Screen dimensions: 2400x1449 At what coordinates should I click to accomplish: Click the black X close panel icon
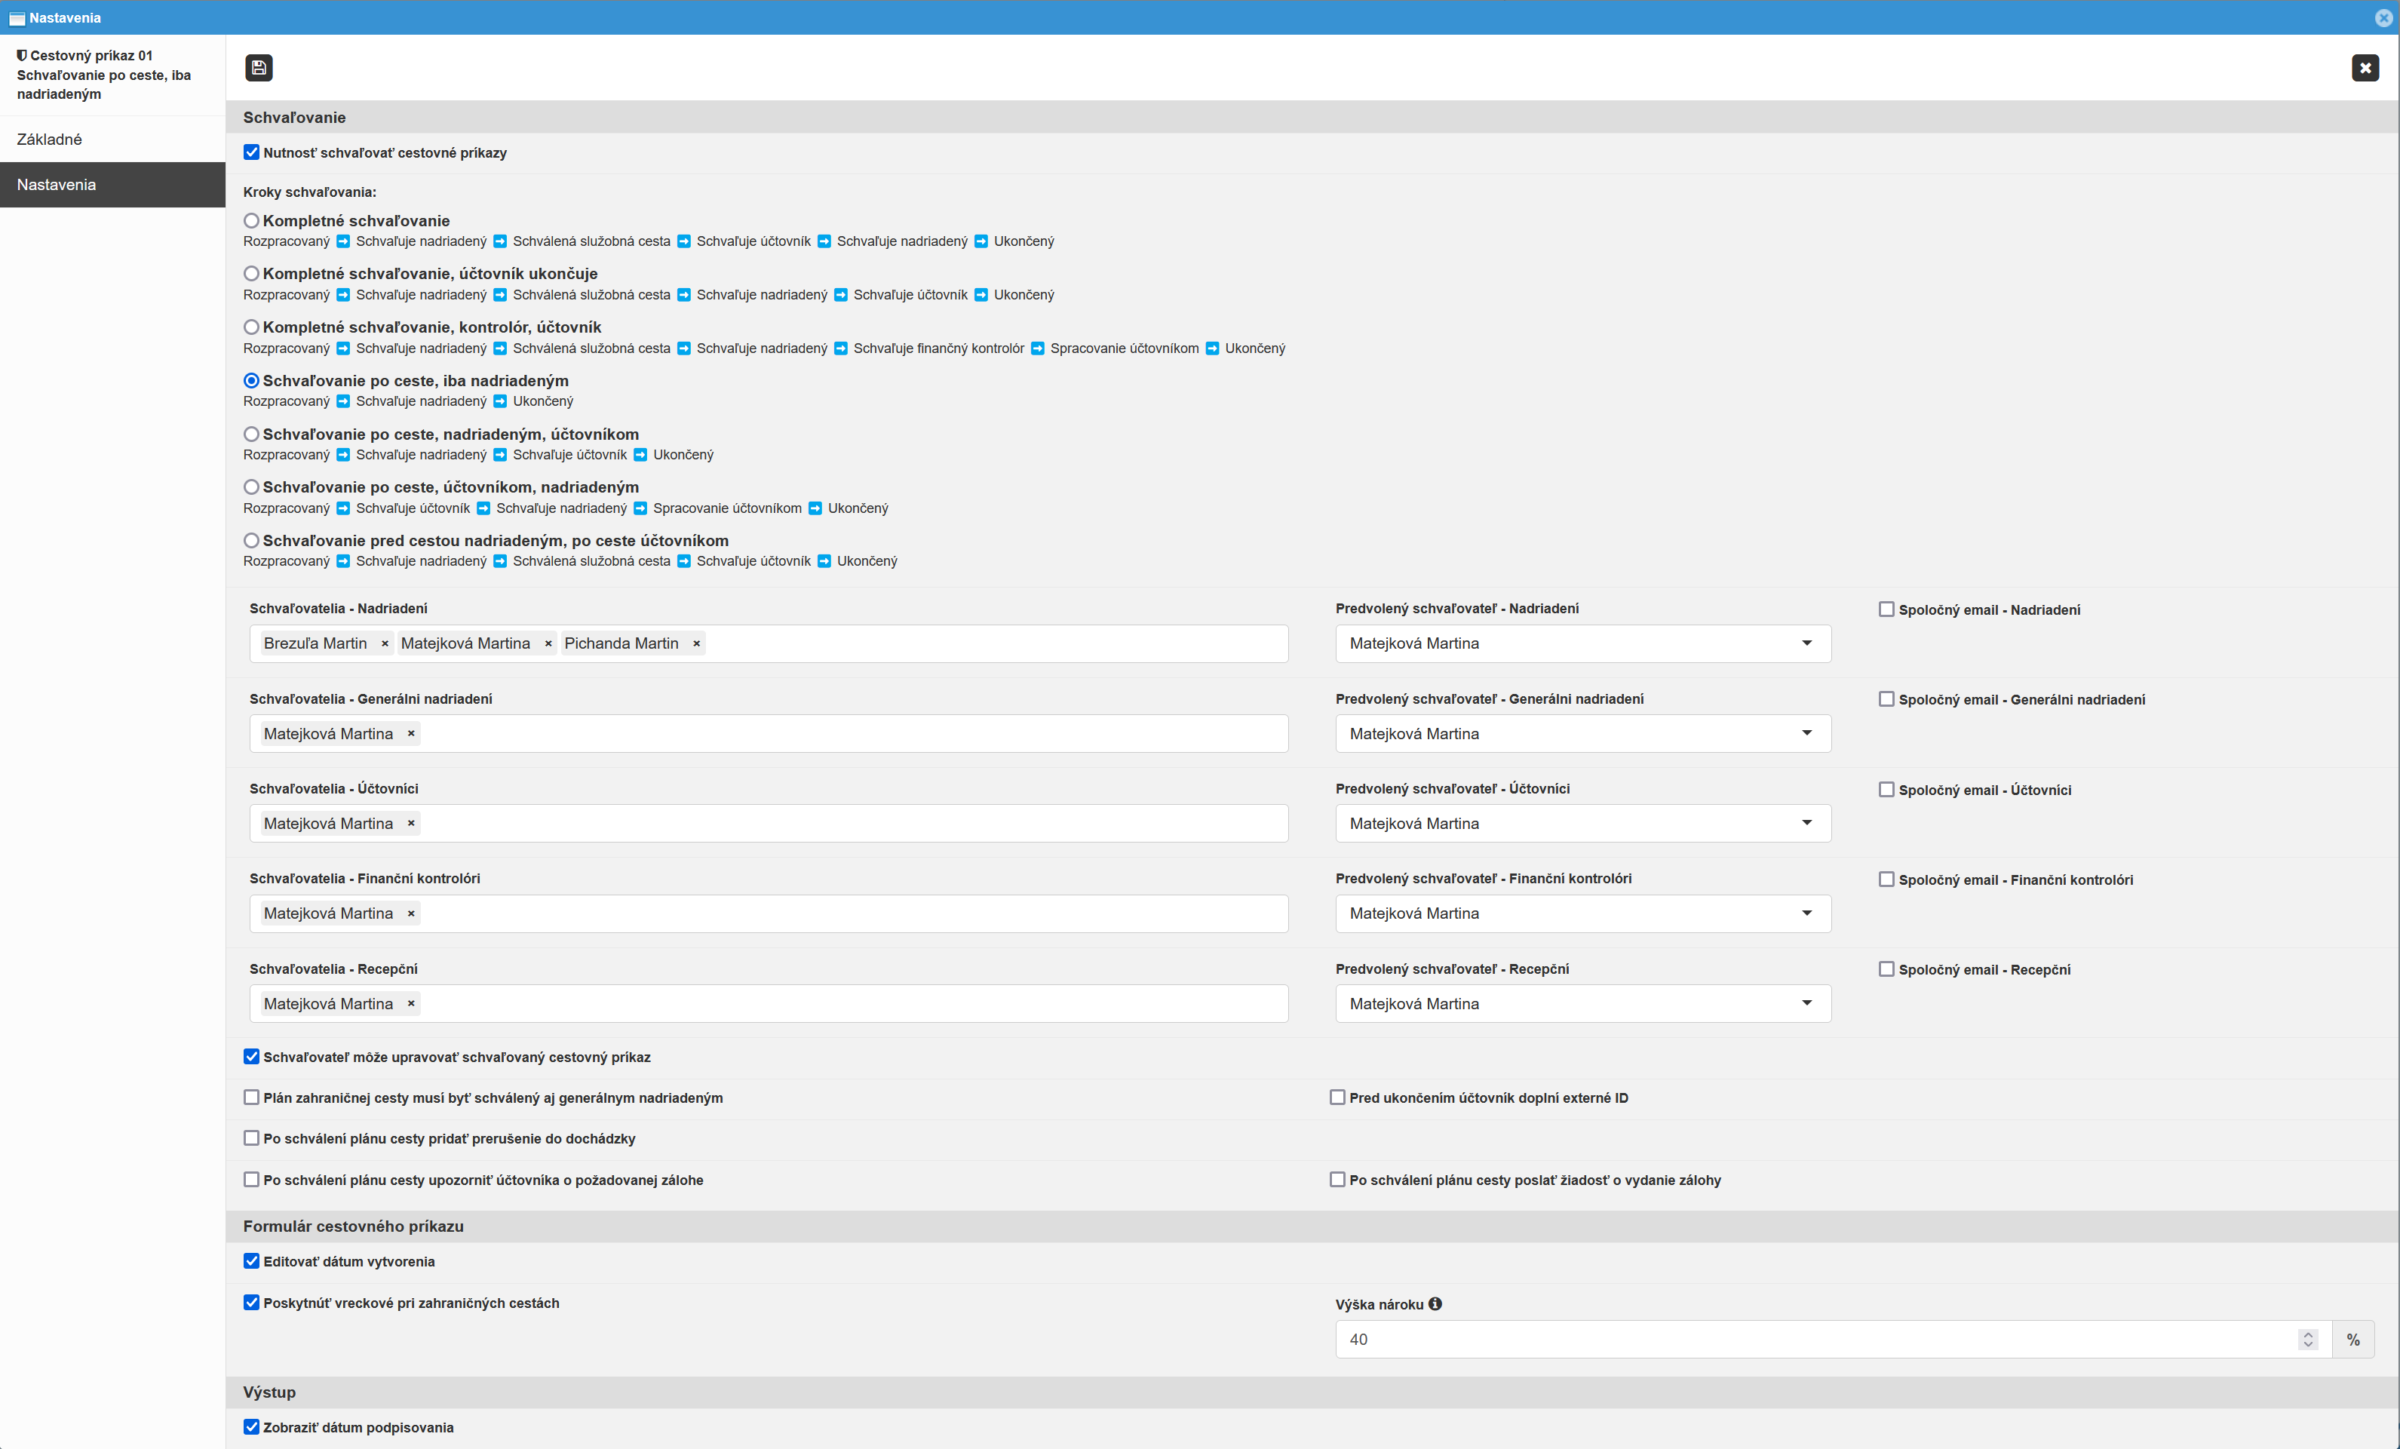point(2364,67)
